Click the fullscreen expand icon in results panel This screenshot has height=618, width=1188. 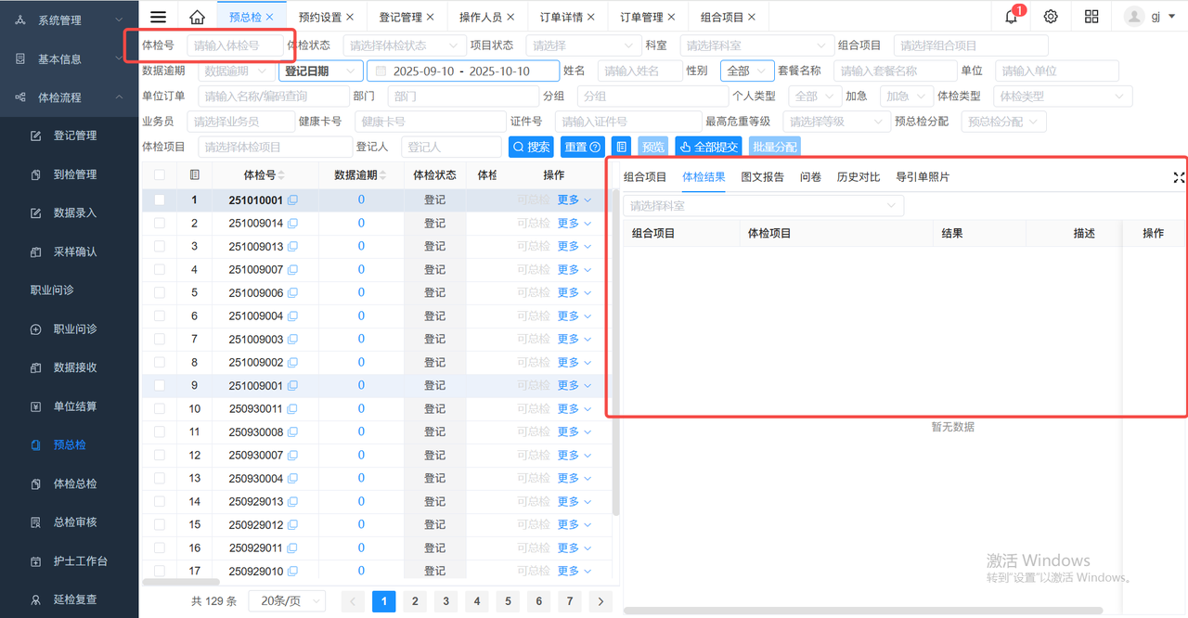[1179, 177]
